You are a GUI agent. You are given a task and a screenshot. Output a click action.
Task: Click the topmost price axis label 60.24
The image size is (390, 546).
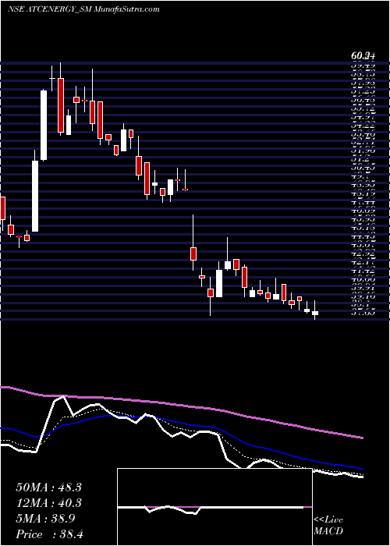pos(363,55)
